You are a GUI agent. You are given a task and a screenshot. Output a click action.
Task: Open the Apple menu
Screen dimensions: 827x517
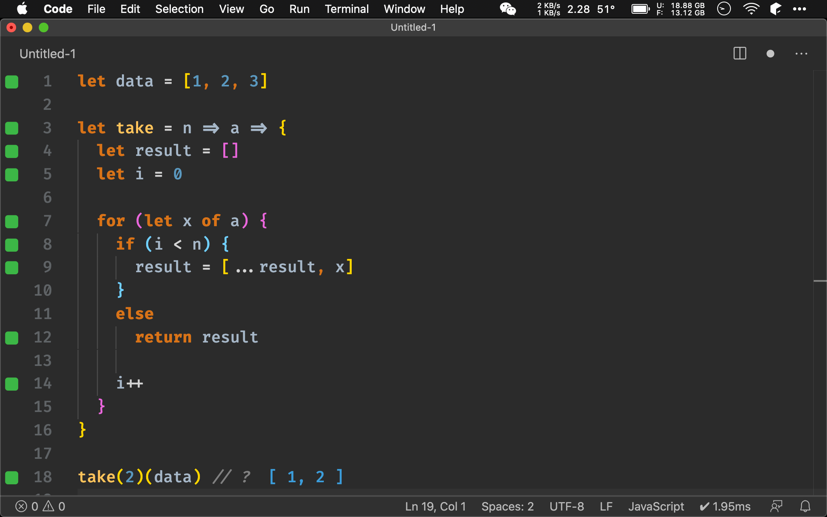(x=22, y=9)
